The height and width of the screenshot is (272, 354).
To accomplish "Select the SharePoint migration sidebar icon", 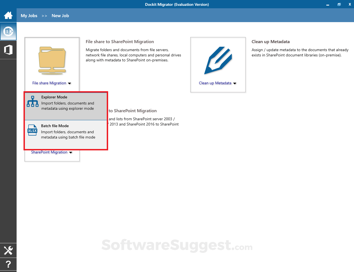I will [8, 31].
